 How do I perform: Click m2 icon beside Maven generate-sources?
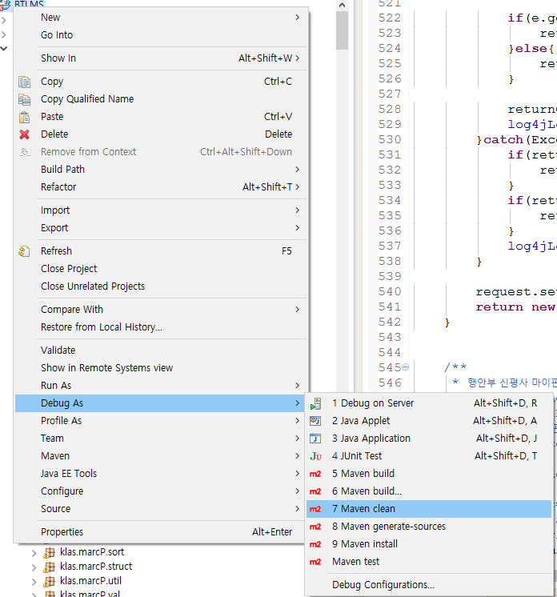pos(315,527)
